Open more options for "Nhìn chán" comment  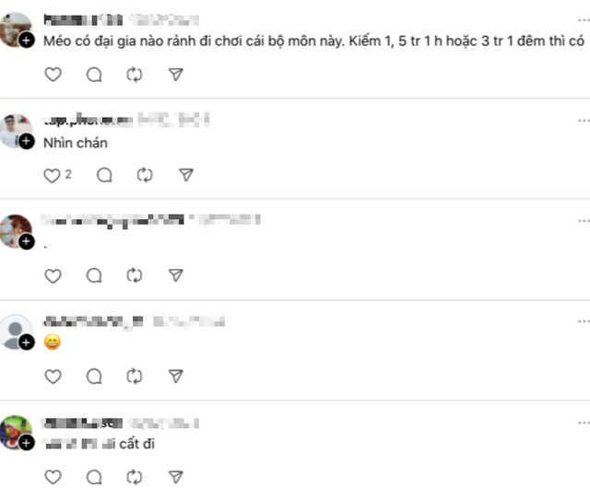click(x=584, y=121)
